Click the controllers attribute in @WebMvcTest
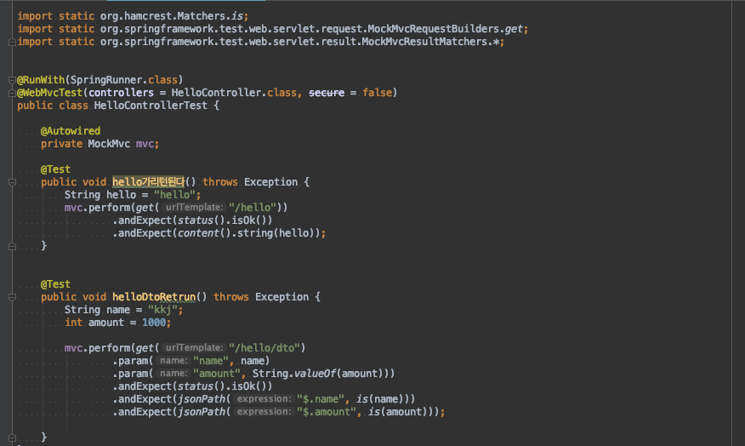The height and width of the screenshot is (446, 745). click(121, 93)
